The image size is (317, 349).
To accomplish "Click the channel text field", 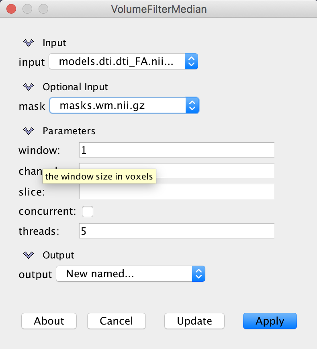I will click(x=215, y=171).
